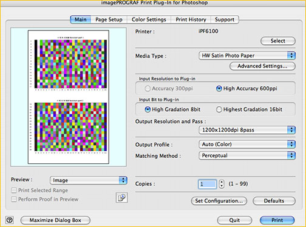View the Print History tab
Viewport: 306px width, 227px height.
[x=191, y=19]
